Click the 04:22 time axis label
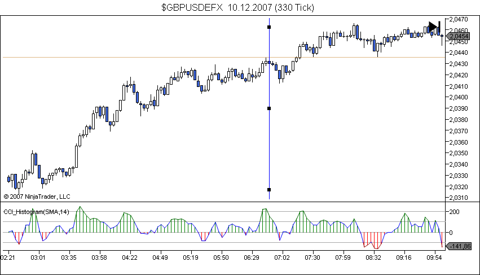Image resolution: width=480 pixels, height=275 pixels. click(x=130, y=257)
